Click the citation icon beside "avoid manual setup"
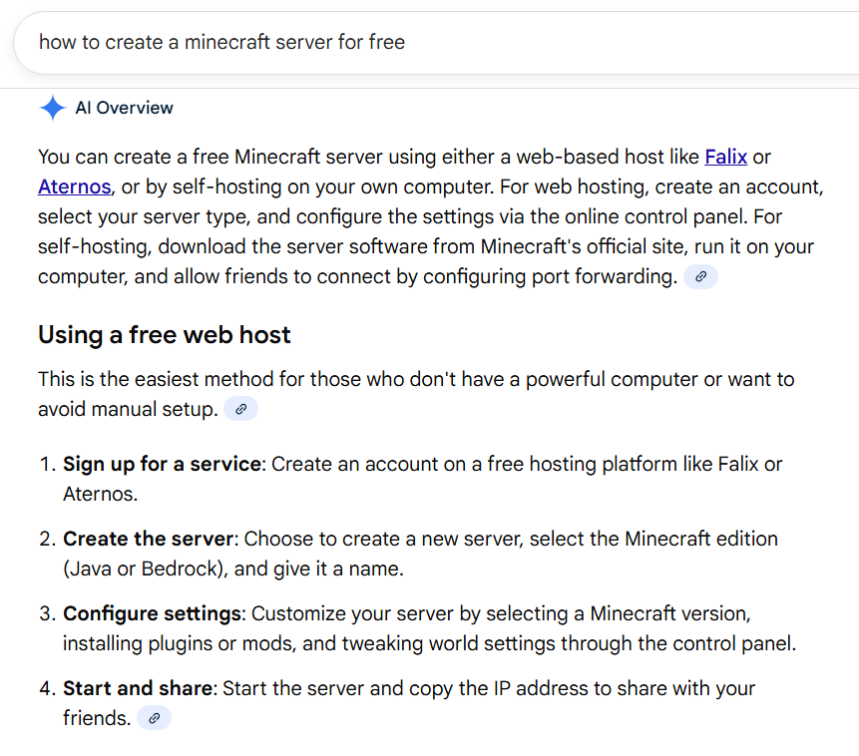 click(239, 408)
